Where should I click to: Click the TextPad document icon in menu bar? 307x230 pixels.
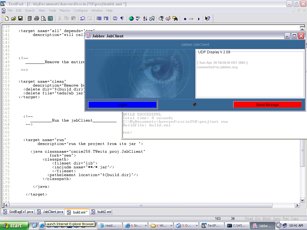[3, 10]
